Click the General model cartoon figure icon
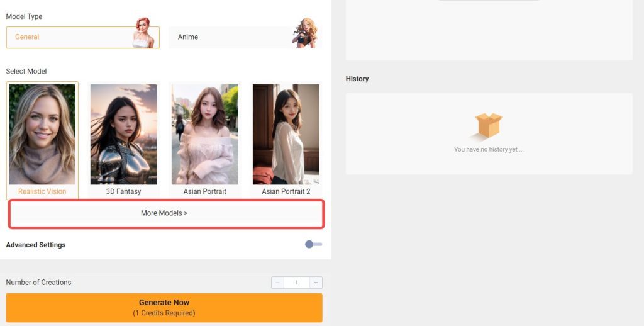 143,33
